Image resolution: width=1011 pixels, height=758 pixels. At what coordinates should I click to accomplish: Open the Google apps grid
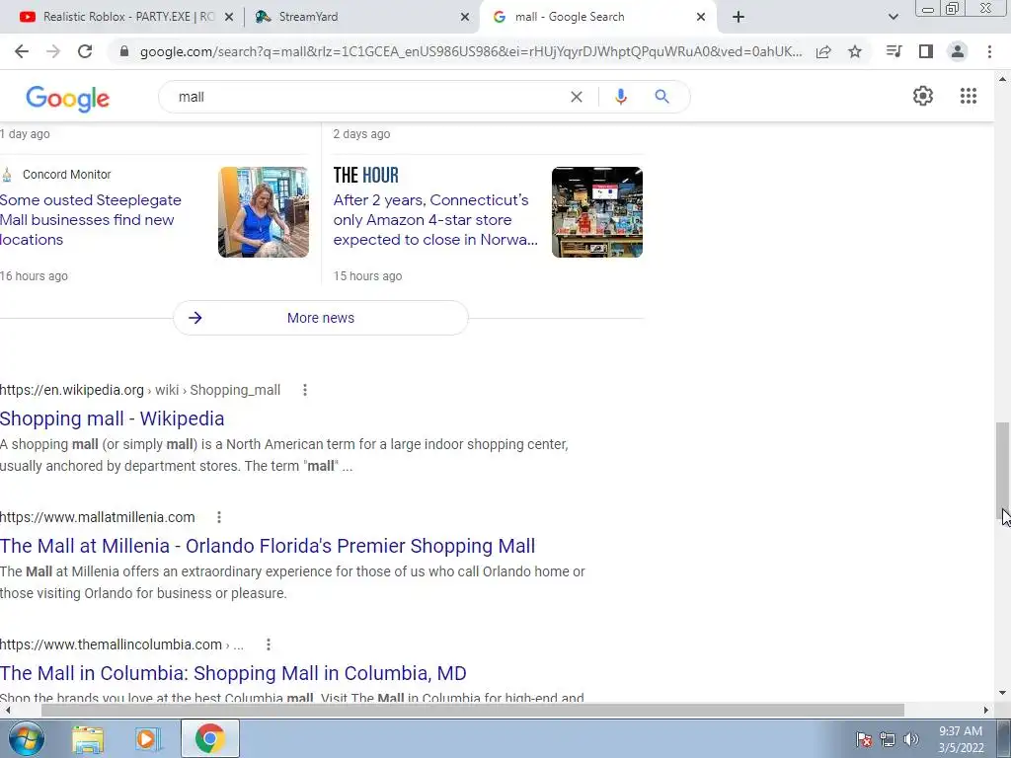969,96
